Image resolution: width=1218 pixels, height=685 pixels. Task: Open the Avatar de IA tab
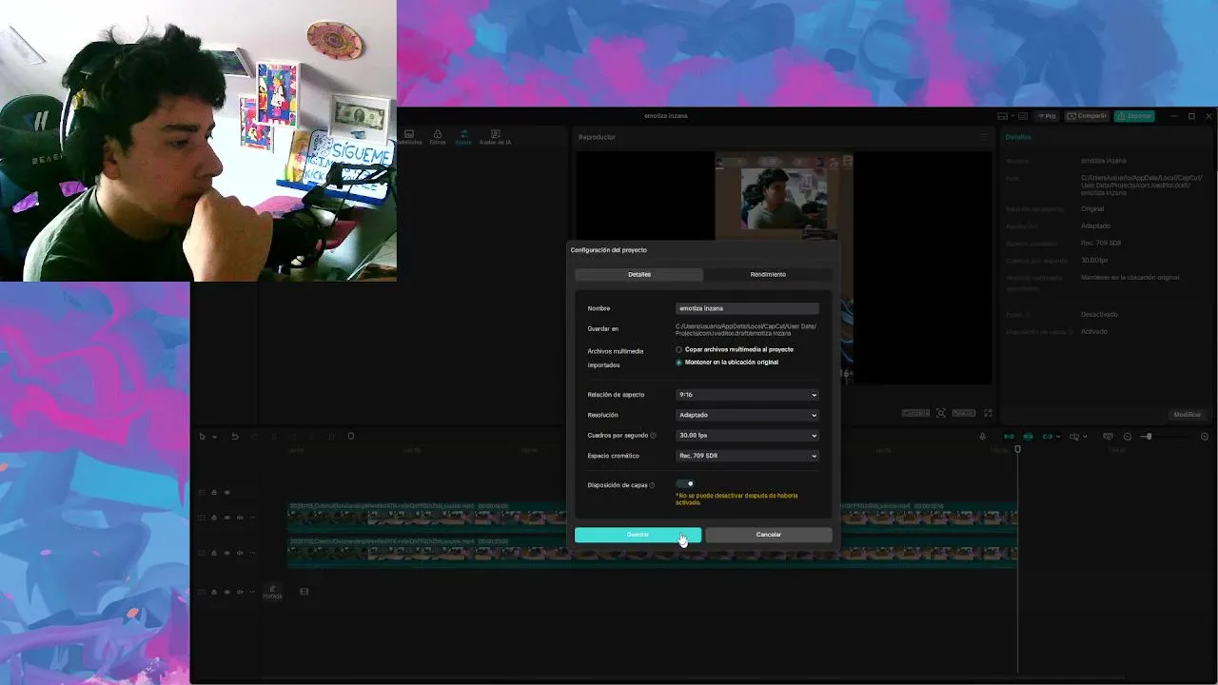495,137
